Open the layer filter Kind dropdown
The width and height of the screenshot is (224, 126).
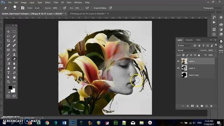pos(184,45)
